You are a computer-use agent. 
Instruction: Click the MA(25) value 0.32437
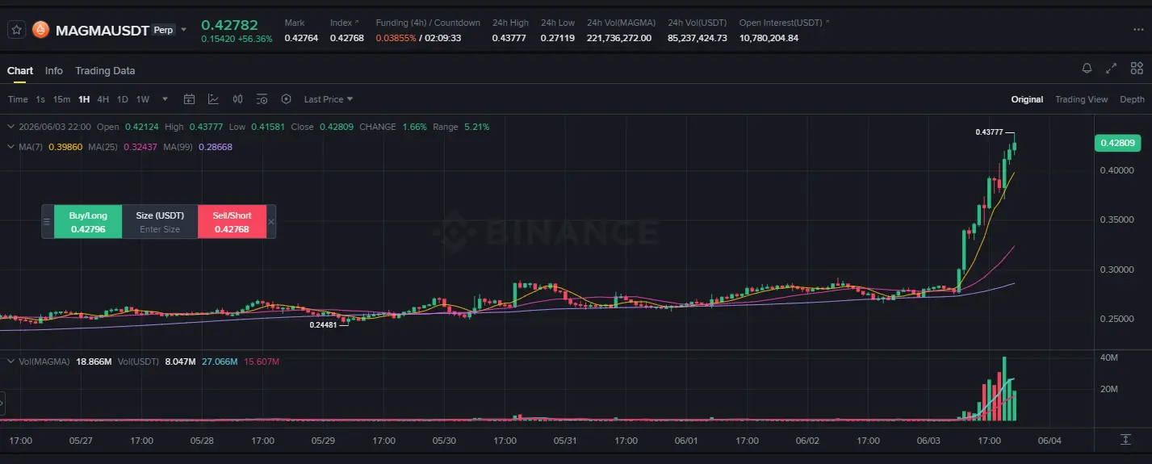point(139,147)
